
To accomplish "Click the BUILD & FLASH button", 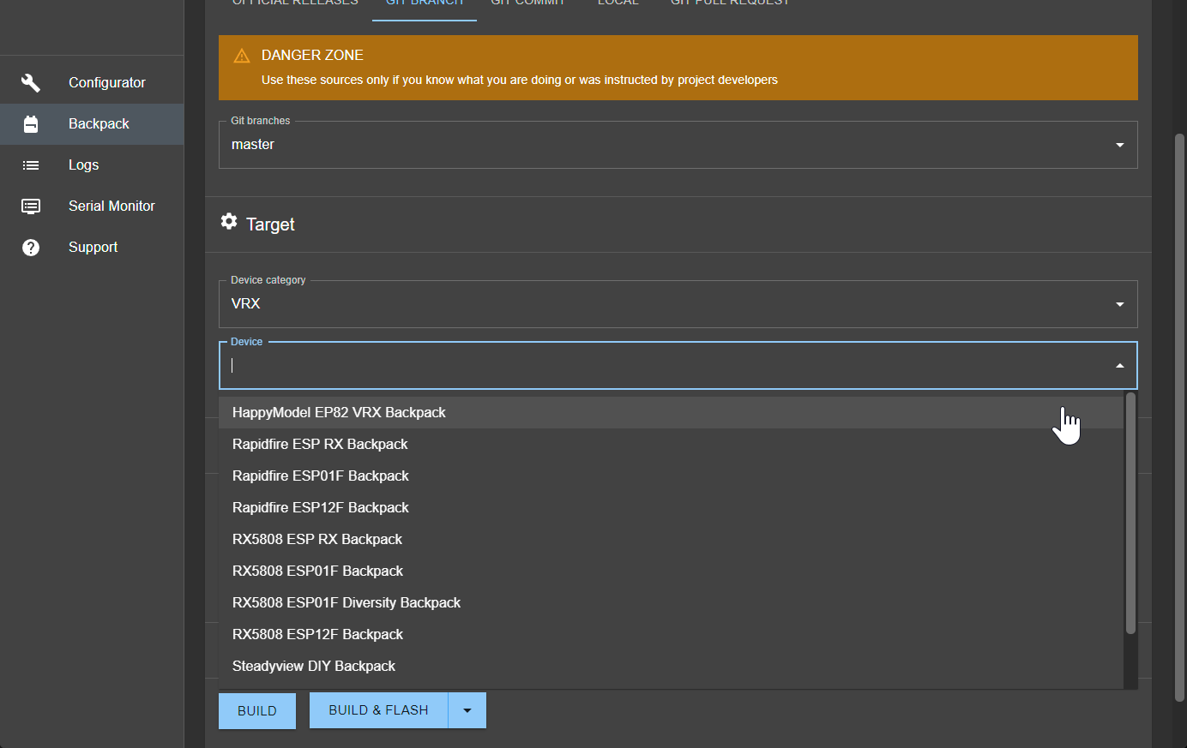I will (378, 709).
